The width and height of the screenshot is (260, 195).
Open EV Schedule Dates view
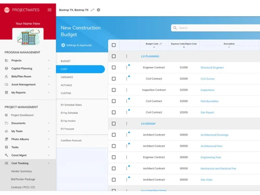pos(71,105)
